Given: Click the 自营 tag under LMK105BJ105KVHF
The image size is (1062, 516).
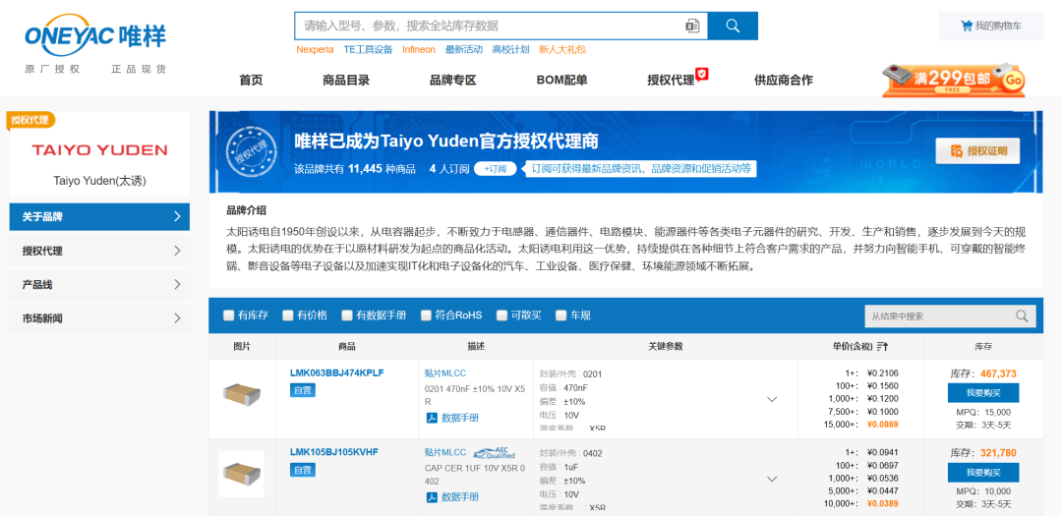Looking at the screenshot, I should (302, 469).
